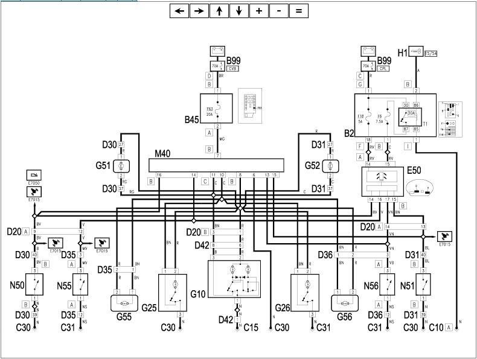This screenshot has height=359, width=477.
Task: Click the pan right arrow button
Action: [x=199, y=11]
